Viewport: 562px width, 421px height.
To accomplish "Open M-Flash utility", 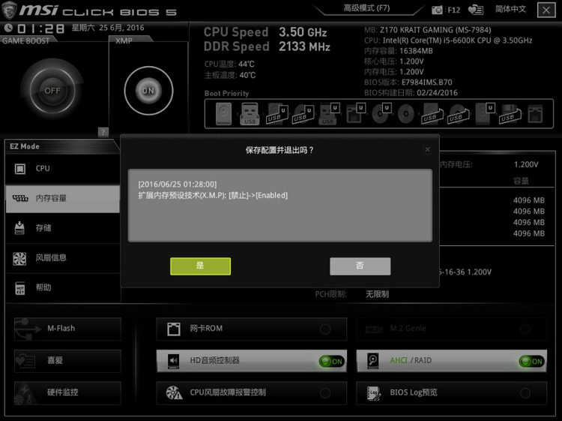I will [67, 329].
